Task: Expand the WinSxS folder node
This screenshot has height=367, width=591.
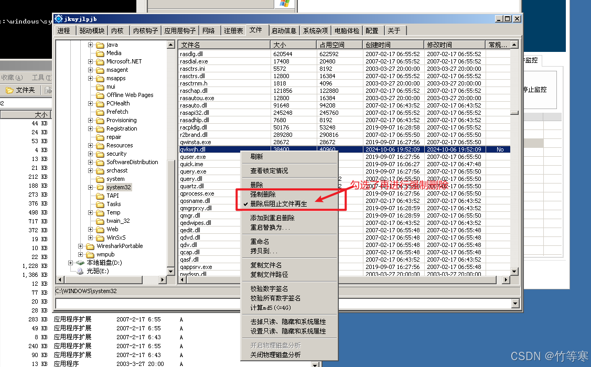Action: pyautogui.click(x=90, y=238)
